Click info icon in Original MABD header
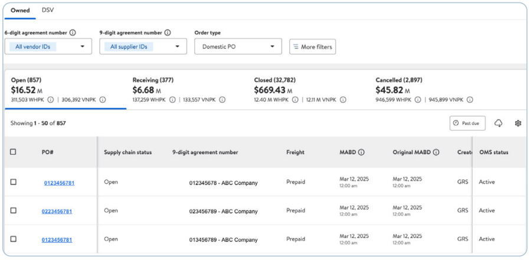Screen dimensions: 530x260 436,152
